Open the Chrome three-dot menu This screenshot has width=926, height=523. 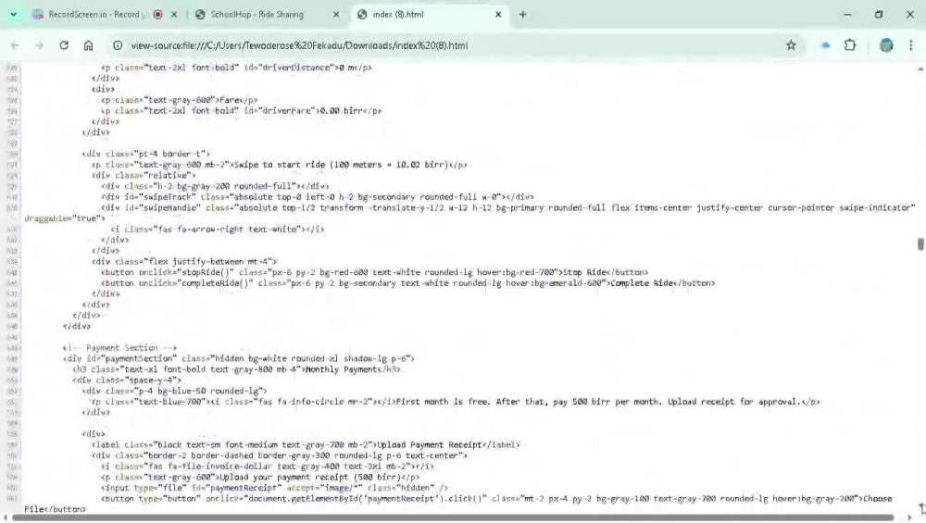point(910,45)
